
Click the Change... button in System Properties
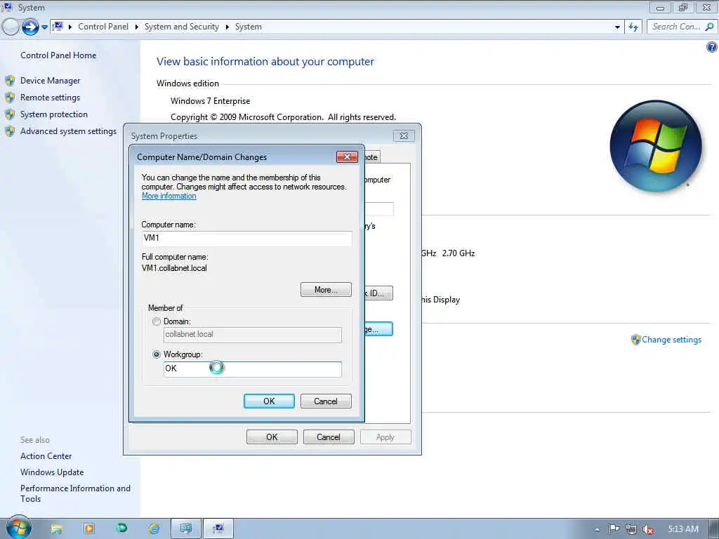378,329
